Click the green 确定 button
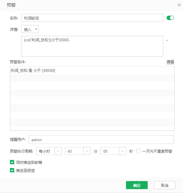Viewport: 183px width, 193px height. (137, 185)
